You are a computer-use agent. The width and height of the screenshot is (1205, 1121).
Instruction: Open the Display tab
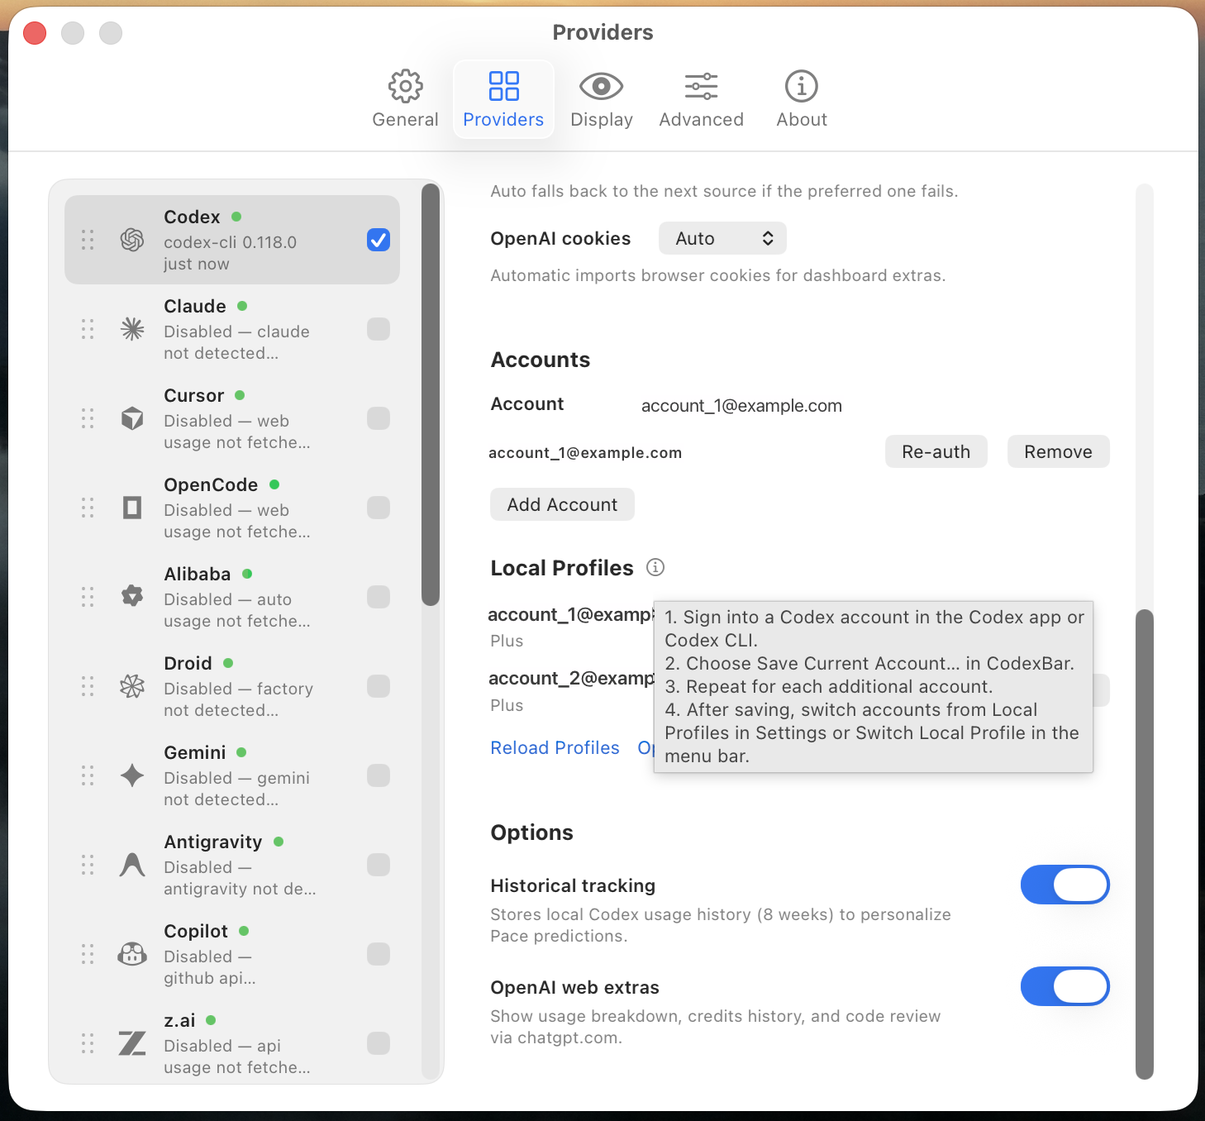click(x=602, y=99)
